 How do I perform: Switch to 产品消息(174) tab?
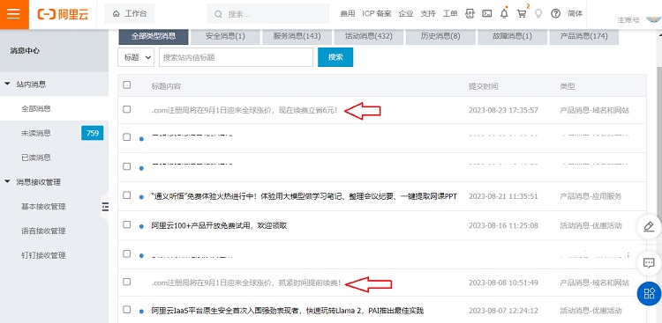pos(584,36)
